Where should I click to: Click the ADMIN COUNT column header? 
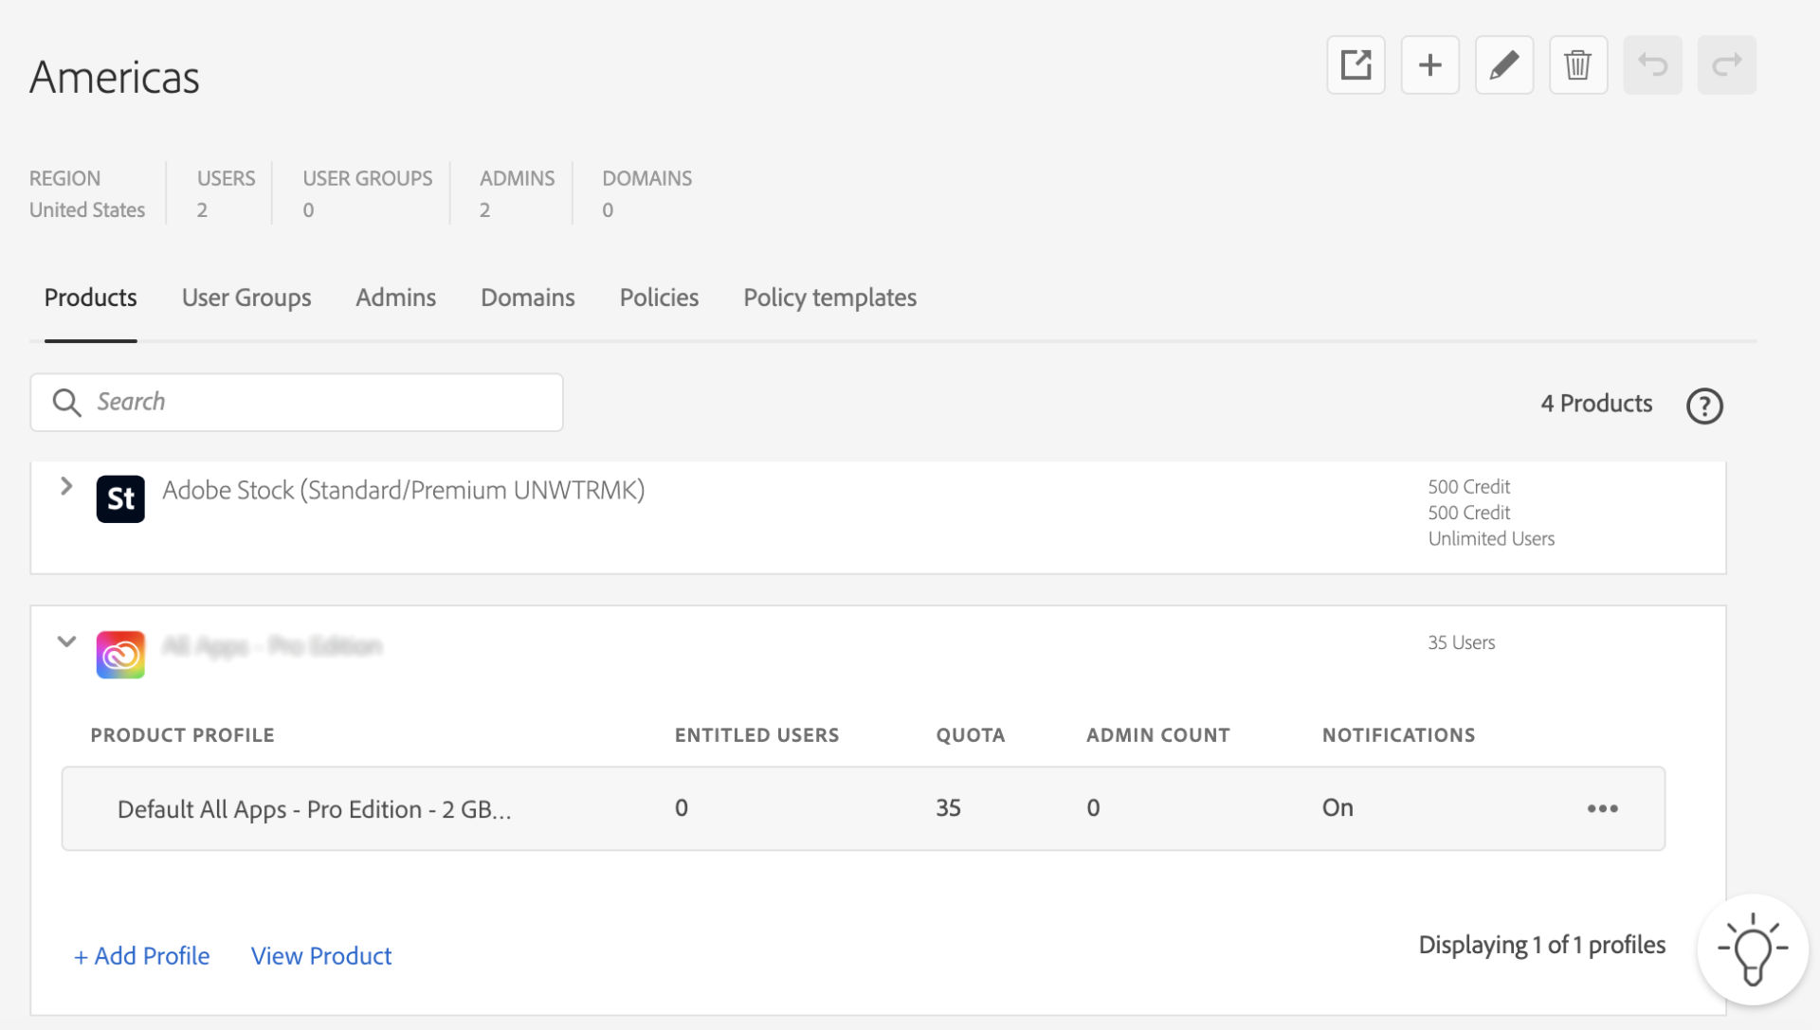[x=1157, y=735]
